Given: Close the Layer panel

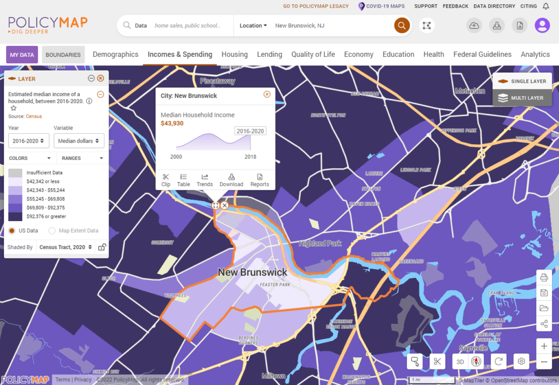Looking at the screenshot, I should coord(100,79).
